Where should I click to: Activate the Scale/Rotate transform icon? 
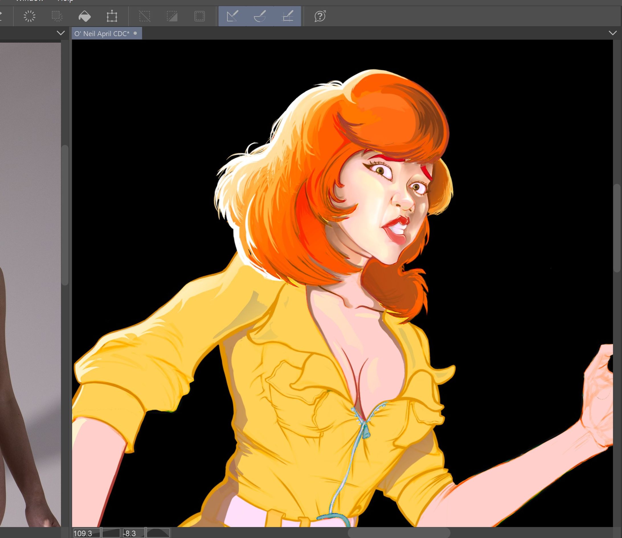[x=112, y=16]
